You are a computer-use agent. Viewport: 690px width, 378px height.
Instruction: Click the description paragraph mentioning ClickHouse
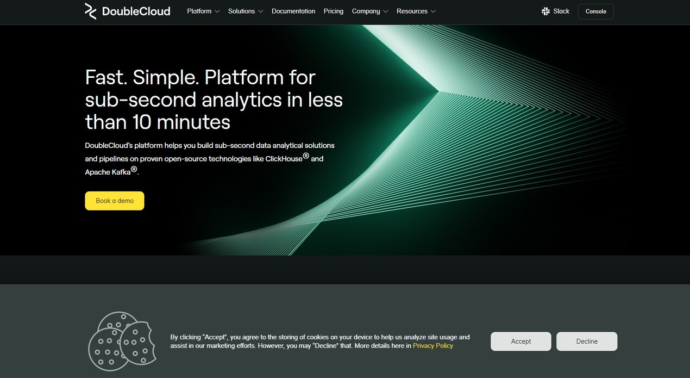209,158
